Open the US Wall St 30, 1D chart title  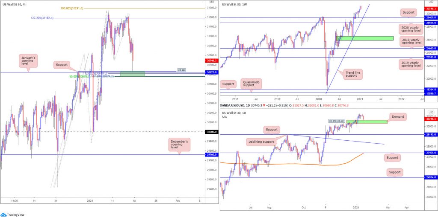[x=234, y=112]
